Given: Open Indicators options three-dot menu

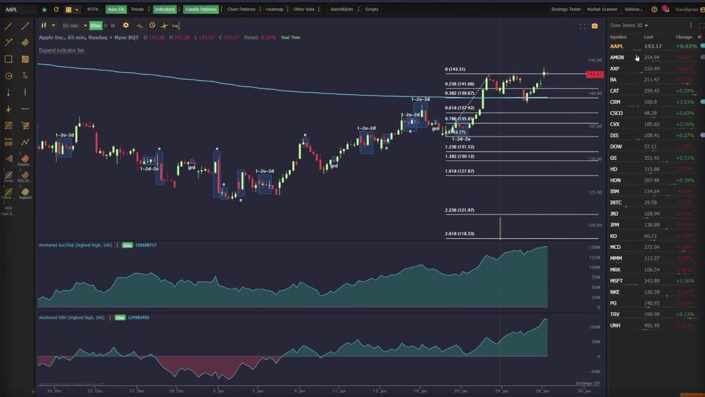Looking at the screenshot, I should tap(179, 9).
